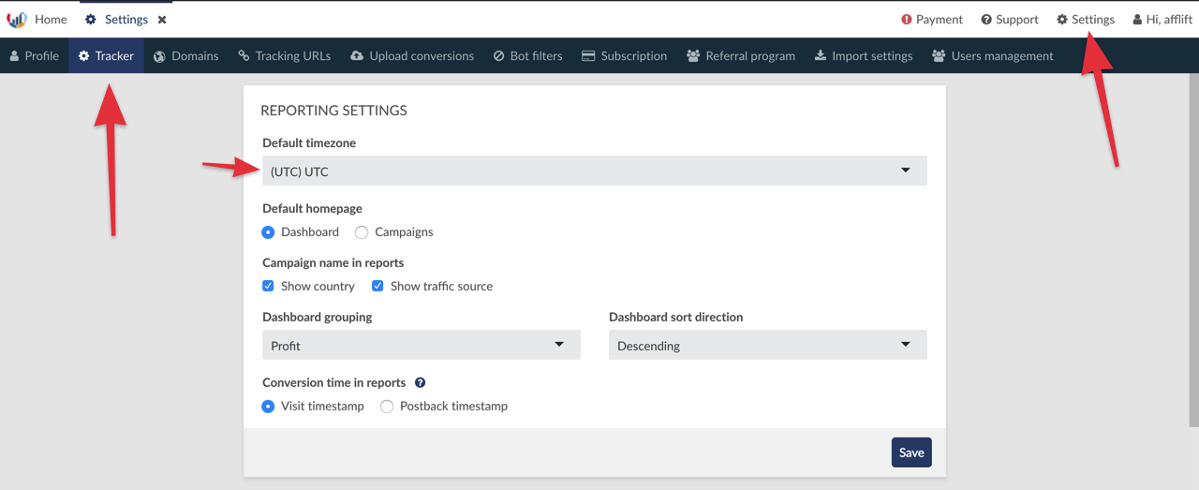Toggle the Show country checkbox
The width and height of the screenshot is (1199, 490).
coord(268,286)
